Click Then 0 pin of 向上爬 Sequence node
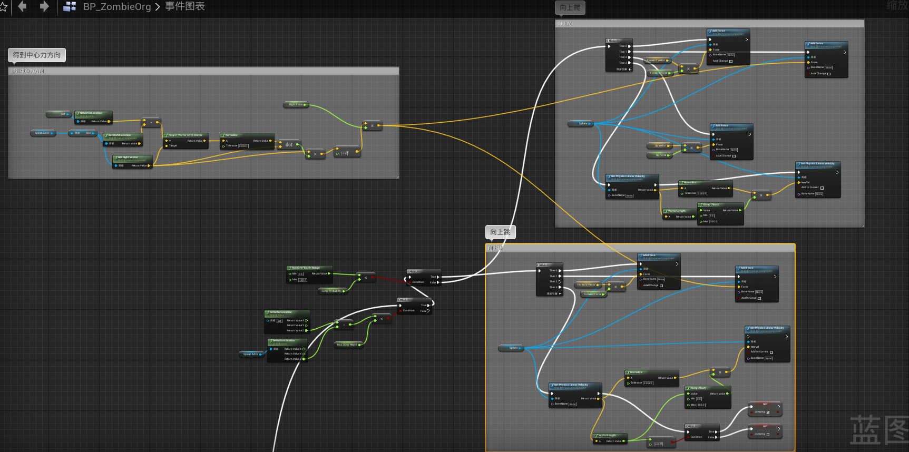 [629, 46]
